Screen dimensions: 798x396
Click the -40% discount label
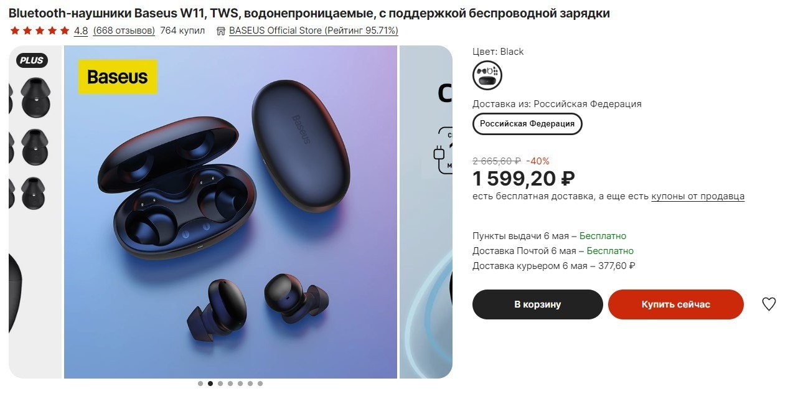click(538, 161)
